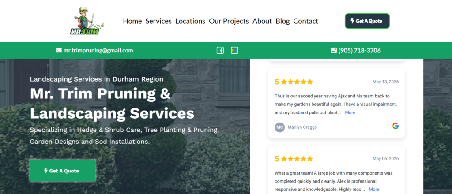Click Mr. Trim Pruning & Landscaping Services heading
This screenshot has height=194, width=452.
[112, 103]
